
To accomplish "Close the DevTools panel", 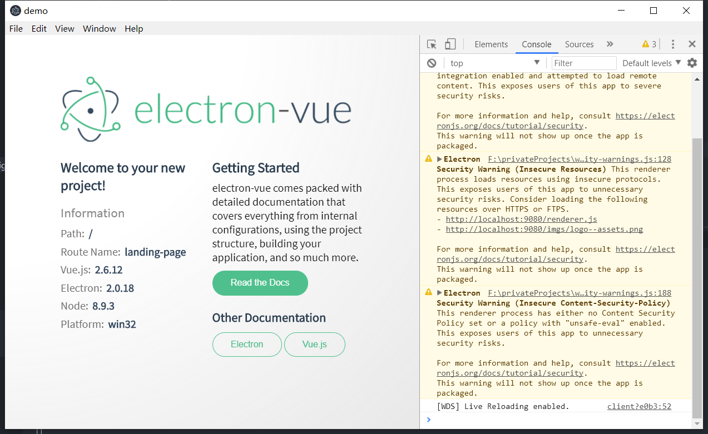I will tap(692, 44).
